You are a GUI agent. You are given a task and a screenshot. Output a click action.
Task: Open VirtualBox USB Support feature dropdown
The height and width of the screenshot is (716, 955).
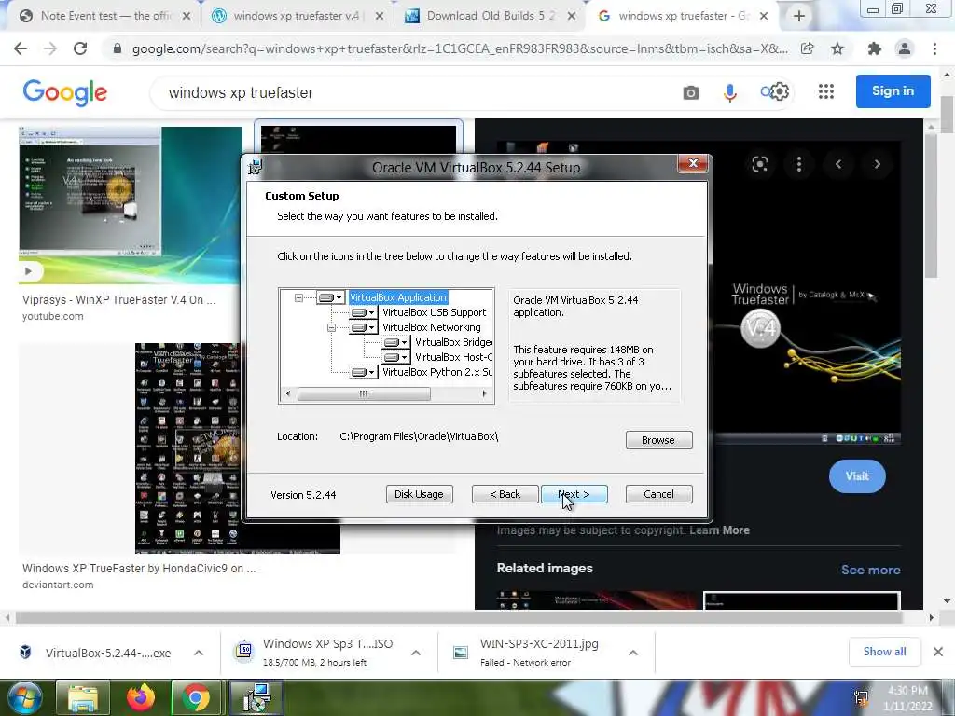coord(364,312)
